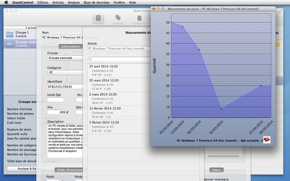Select the 15 février 2014 12:20 movement
Image resolution: width=290 pixels, height=181 pixels.
(119, 113)
